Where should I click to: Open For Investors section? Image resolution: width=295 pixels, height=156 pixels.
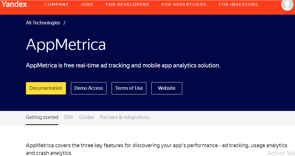tap(238, 4)
